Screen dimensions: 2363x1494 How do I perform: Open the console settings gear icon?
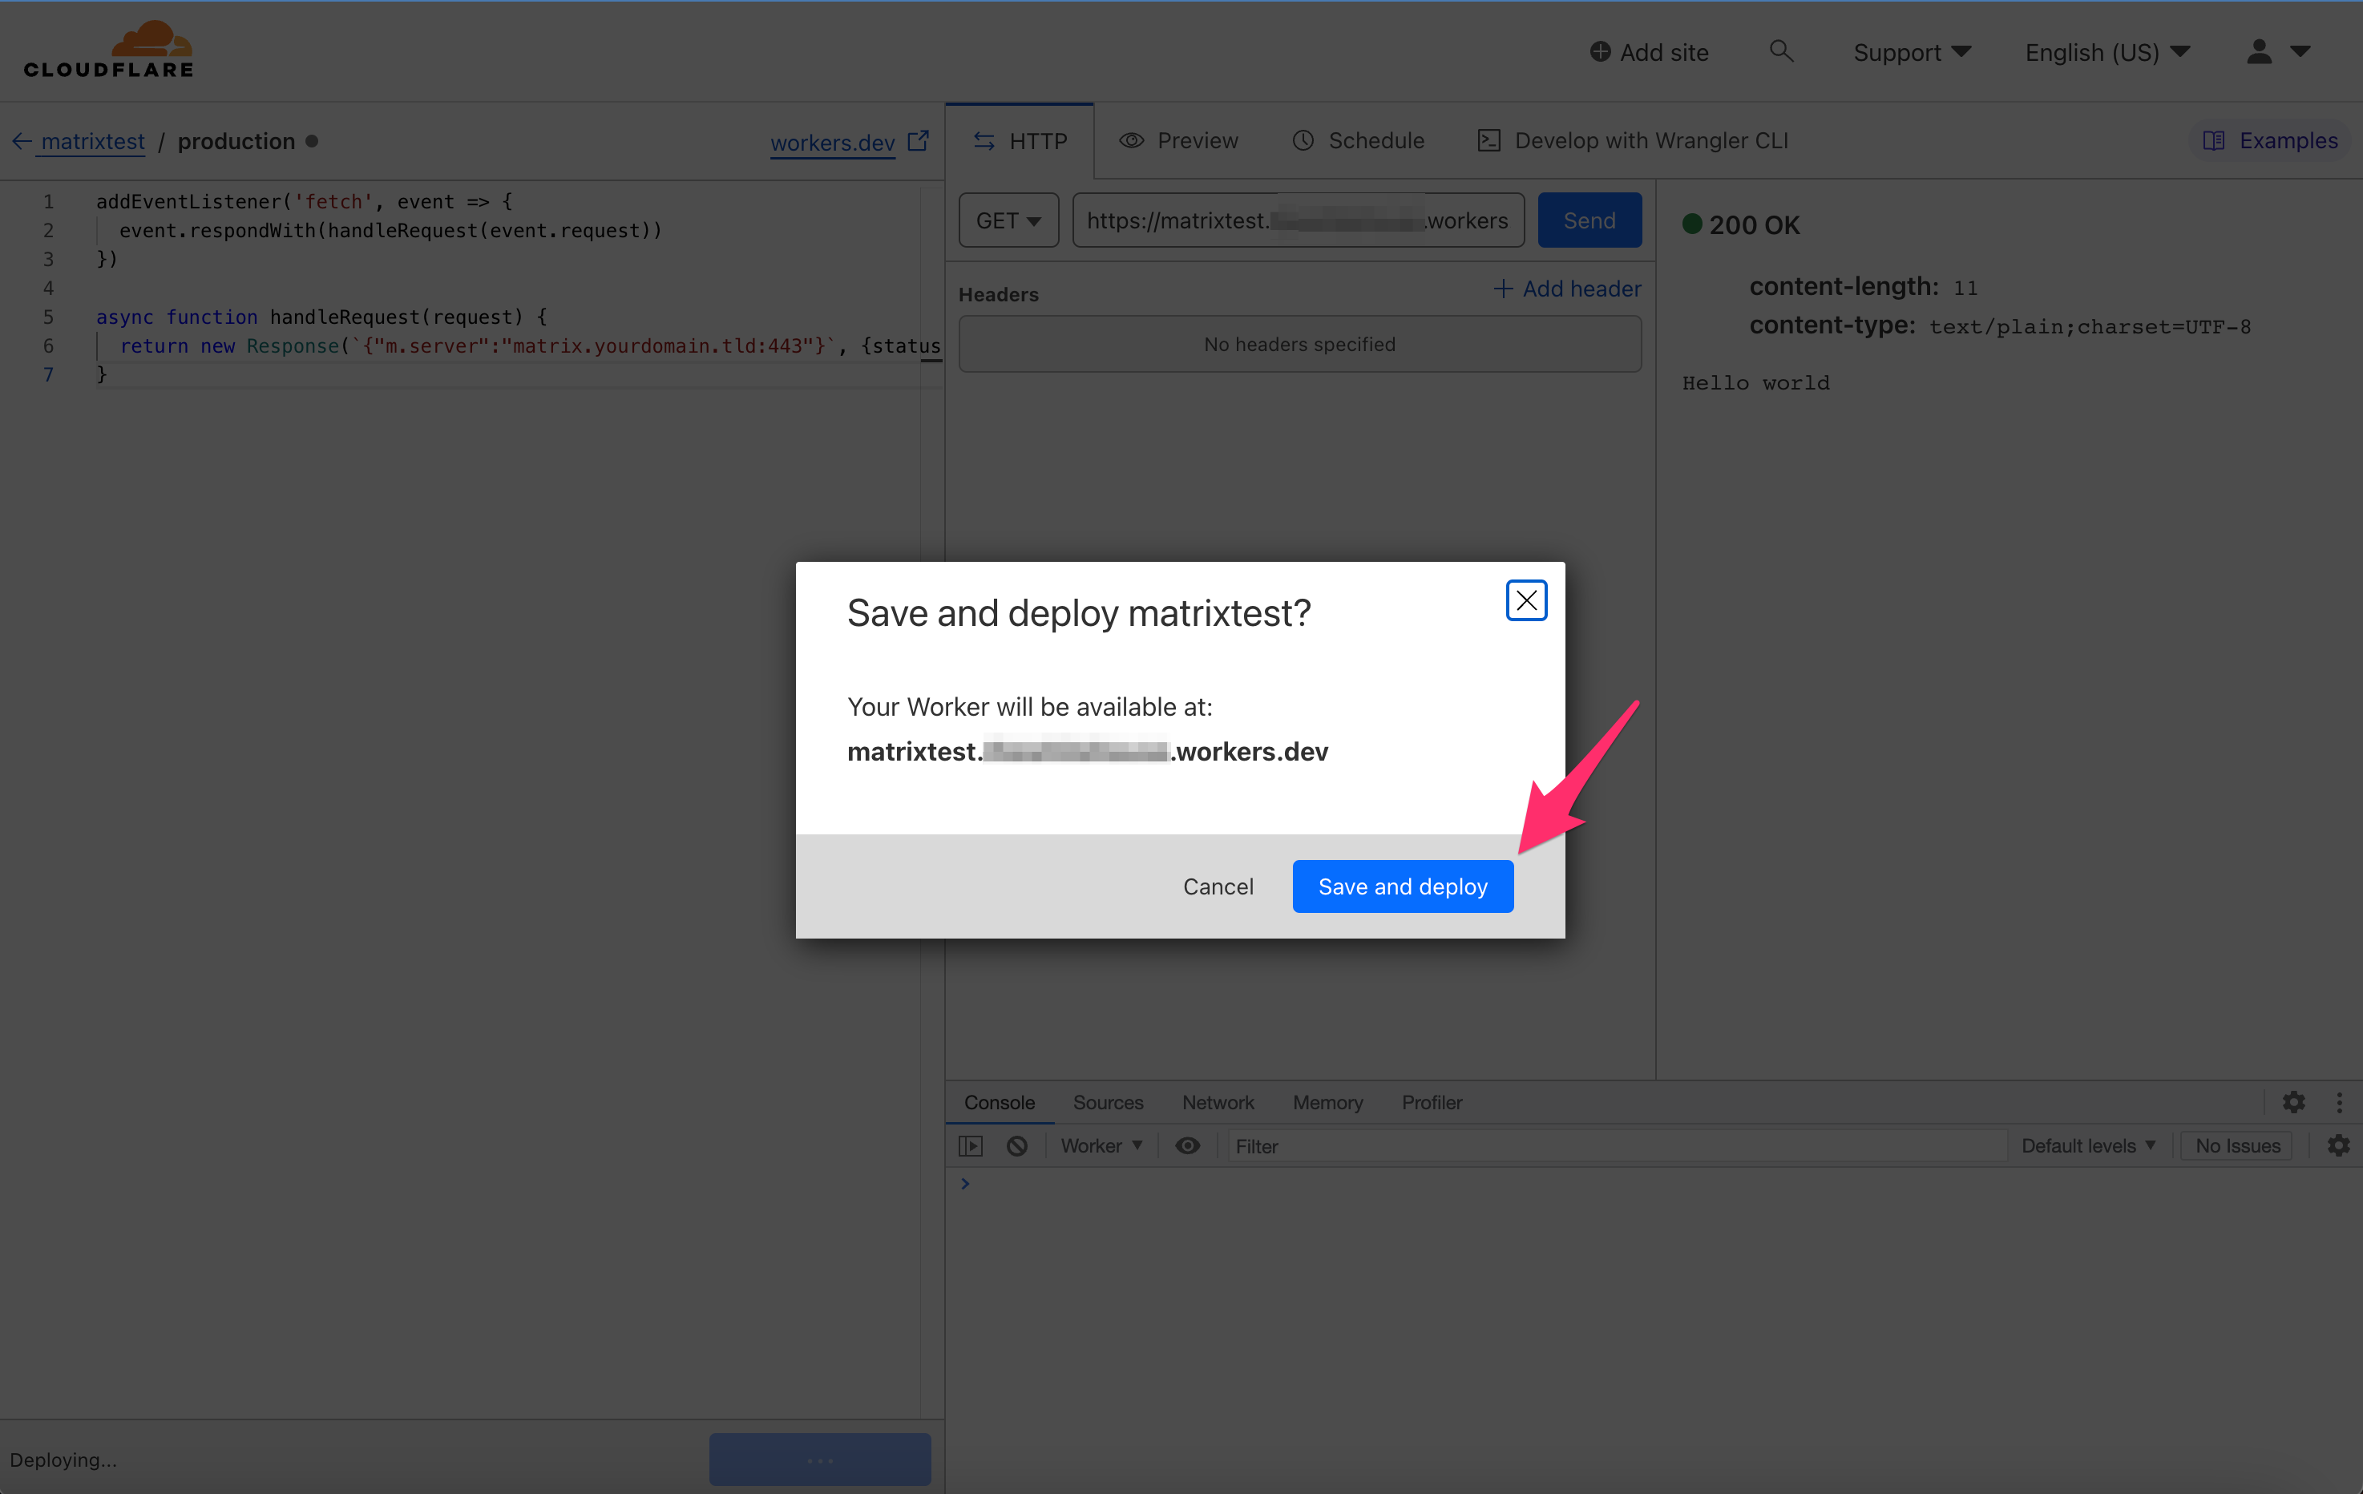coord(2338,1146)
